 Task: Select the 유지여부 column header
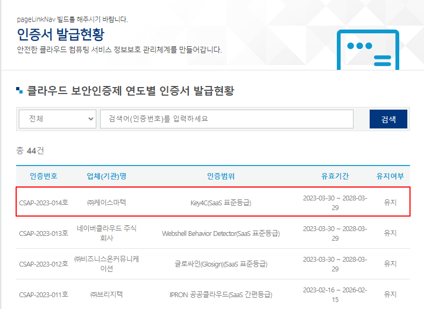point(390,176)
